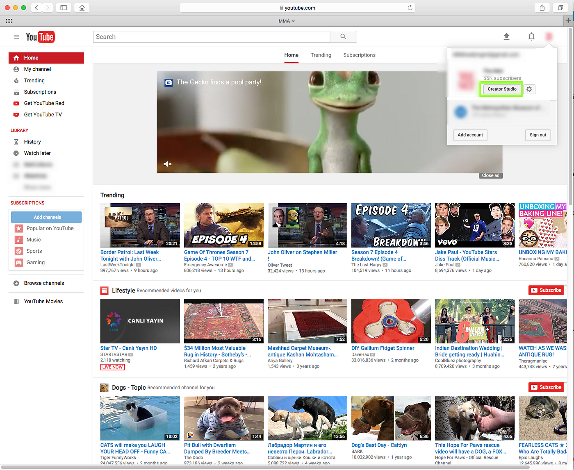Open the notifications bell
The height and width of the screenshot is (470, 574).
point(531,36)
